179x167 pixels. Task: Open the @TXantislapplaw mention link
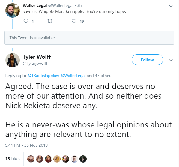pos(43,76)
